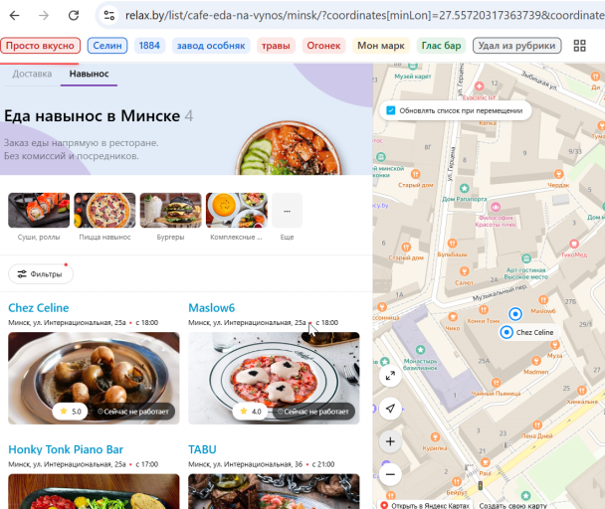This screenshot has height=509, width=605.
Task: Click the 'Салют' map pin
Action: 465,271
